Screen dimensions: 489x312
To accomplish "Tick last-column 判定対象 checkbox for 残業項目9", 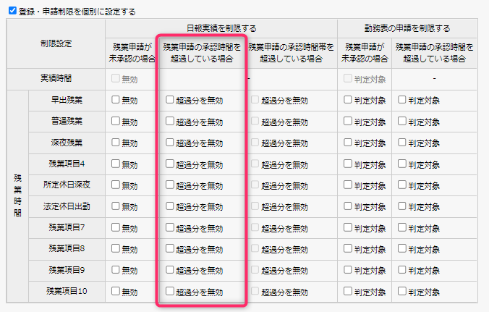I will (x=402, y=269).
